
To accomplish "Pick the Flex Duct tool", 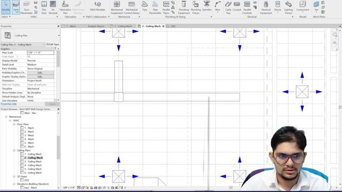I will click(x=44, y=7).
